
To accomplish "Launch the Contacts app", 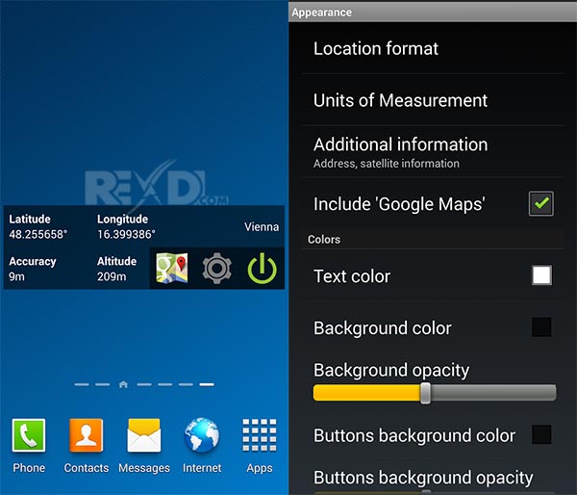I will 87,446.
